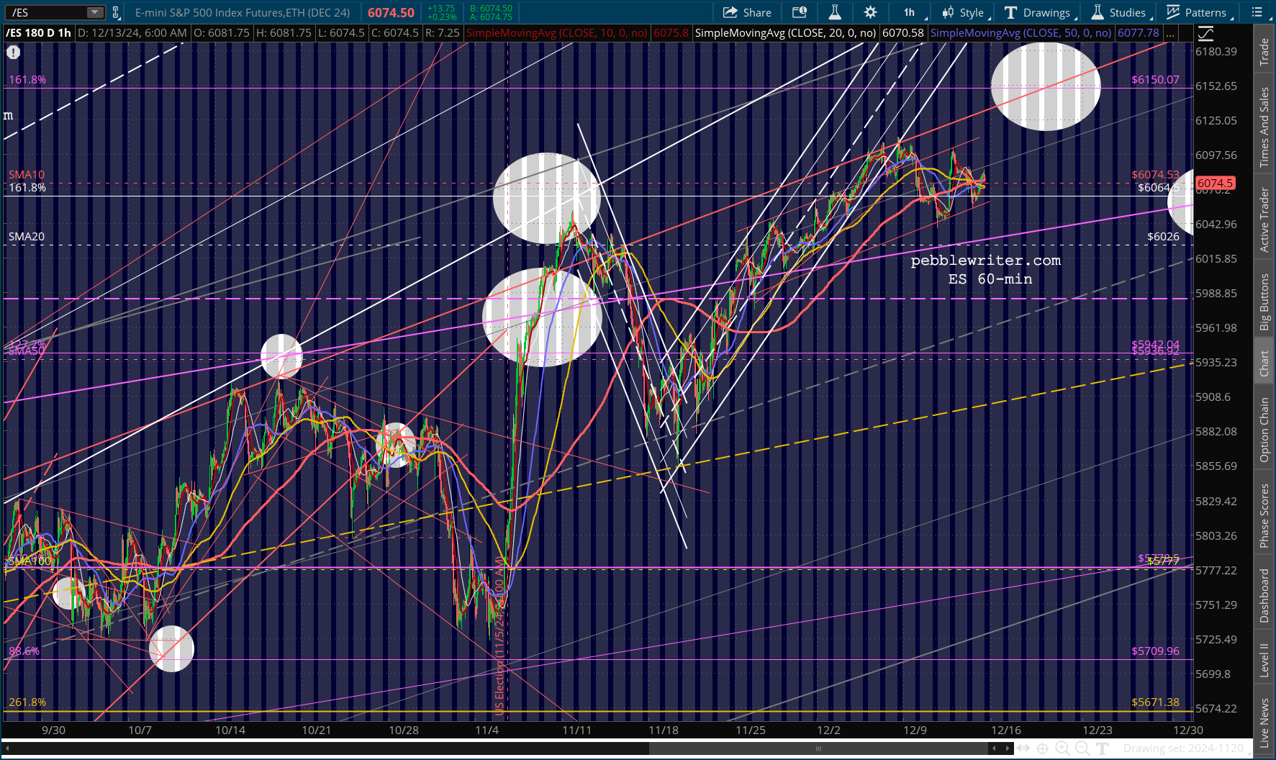Toggle the price axis scale icon

point(1205,33)
